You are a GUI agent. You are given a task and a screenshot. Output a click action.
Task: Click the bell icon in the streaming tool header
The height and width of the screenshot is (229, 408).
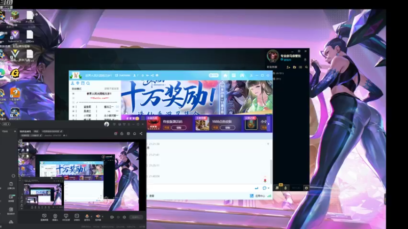click(x=135, y=133)
